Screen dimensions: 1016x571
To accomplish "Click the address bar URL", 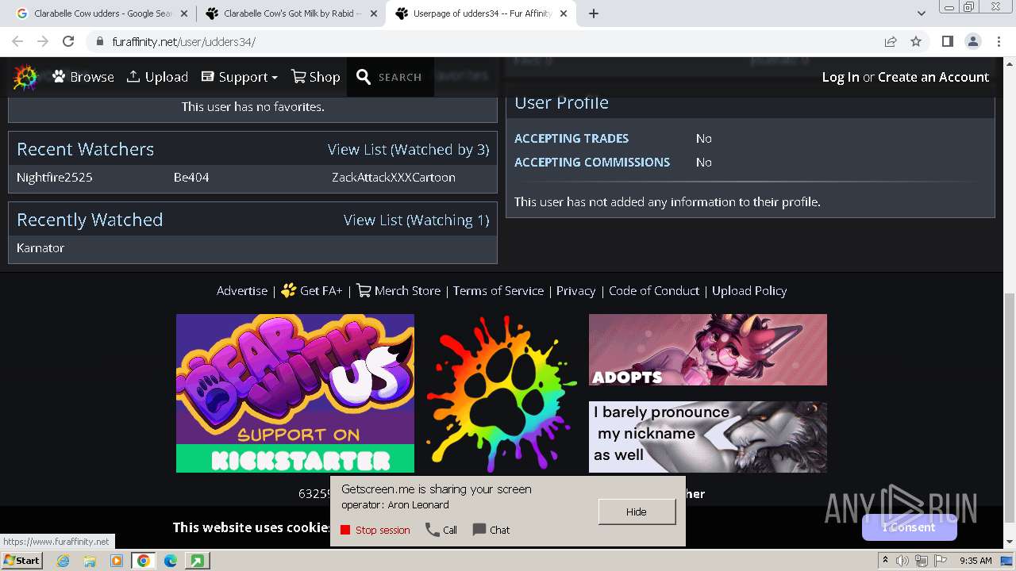I will coord(184,41).
